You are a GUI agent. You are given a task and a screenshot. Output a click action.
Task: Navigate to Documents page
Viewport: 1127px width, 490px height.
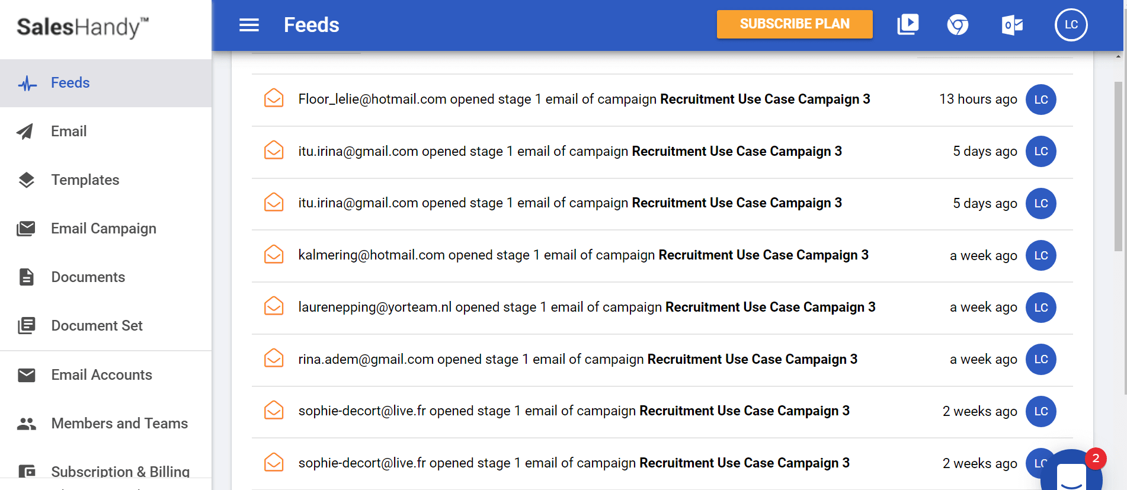coord(88,277)
